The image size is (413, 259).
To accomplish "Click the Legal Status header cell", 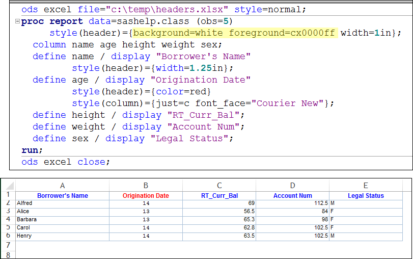I will (366, 195).
